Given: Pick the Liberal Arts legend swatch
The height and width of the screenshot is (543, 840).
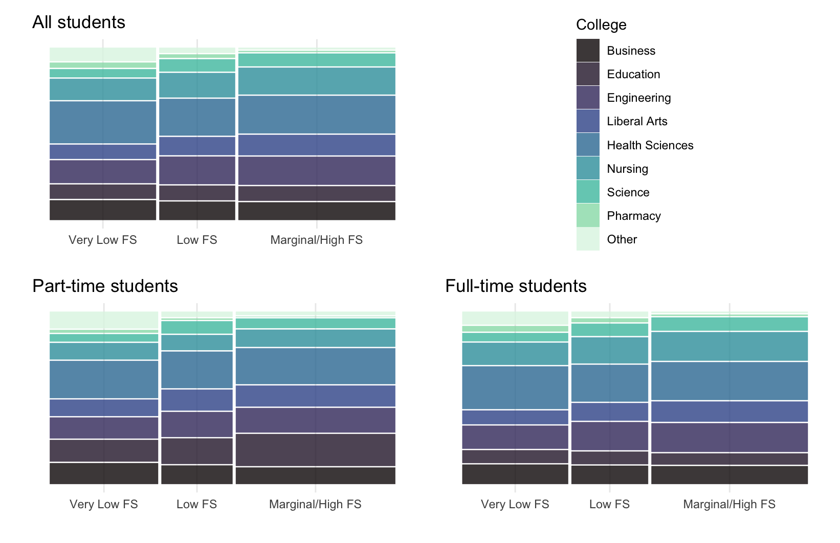Looking at the screenshot, I should point(588,121).
